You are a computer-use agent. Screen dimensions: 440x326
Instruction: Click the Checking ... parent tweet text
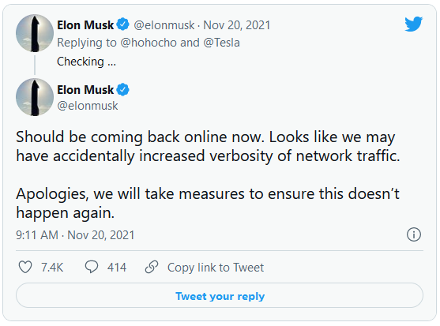(x=86, y=62)
